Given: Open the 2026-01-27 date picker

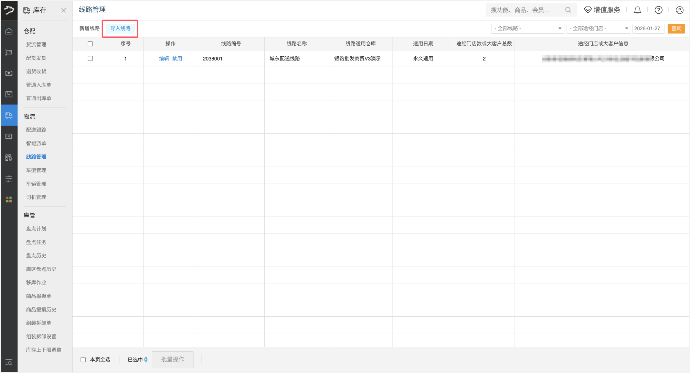Looking at the screenshot, I should point(648,29).
